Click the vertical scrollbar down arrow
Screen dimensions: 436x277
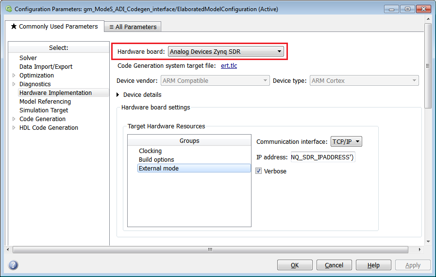point(428,242)
